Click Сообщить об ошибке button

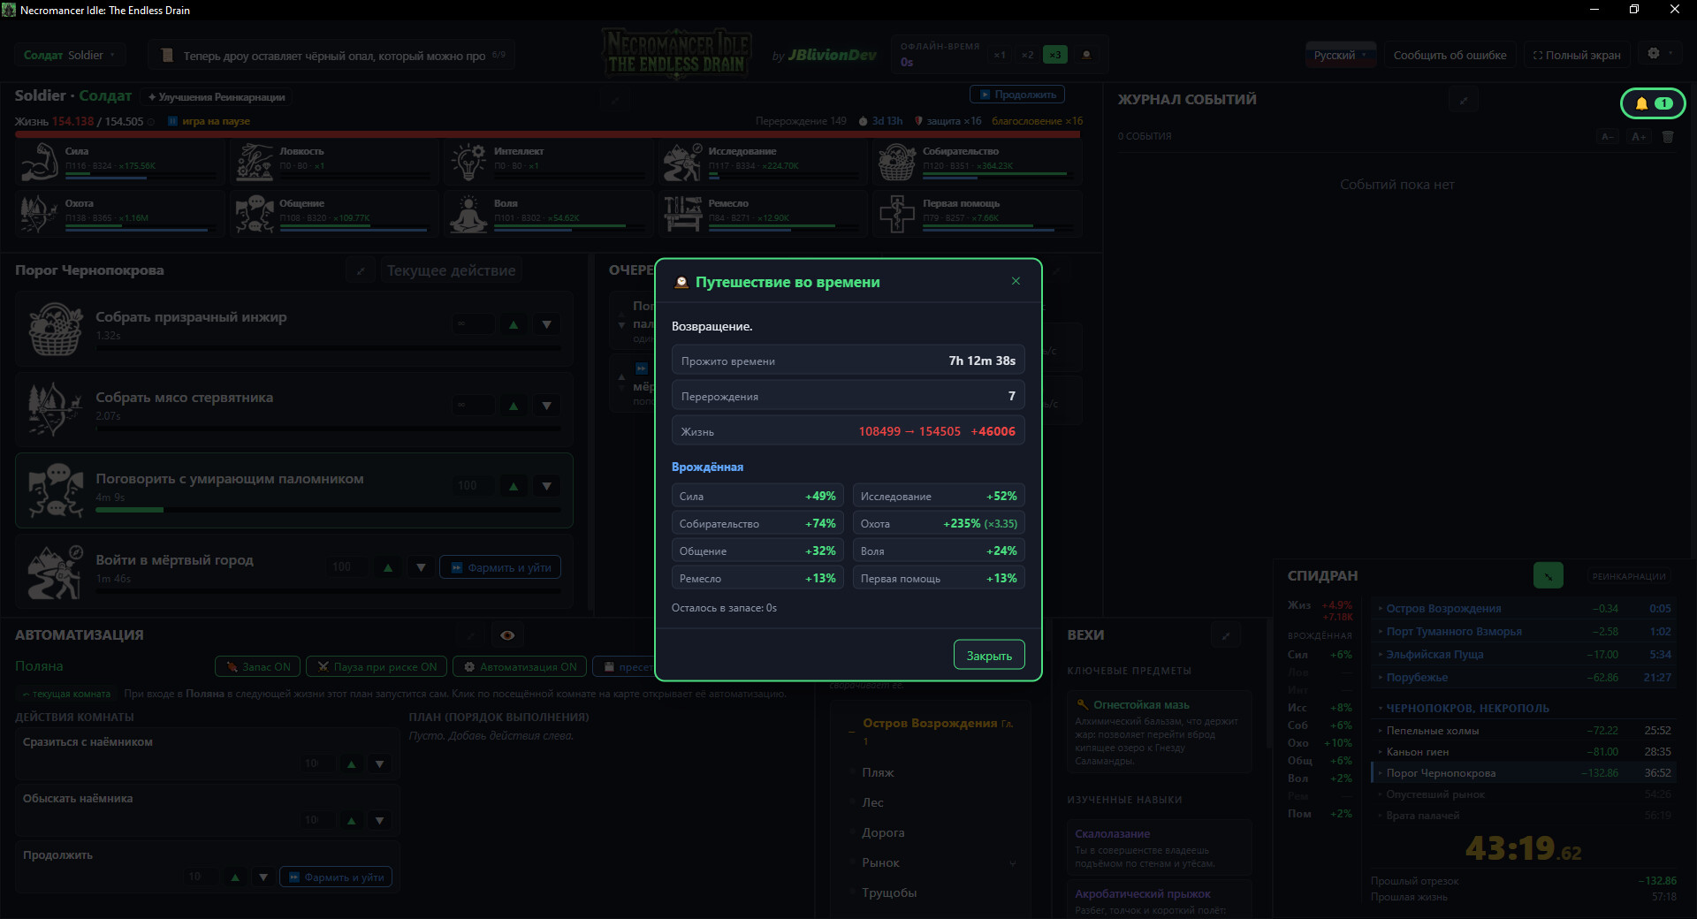[1450, 55]
